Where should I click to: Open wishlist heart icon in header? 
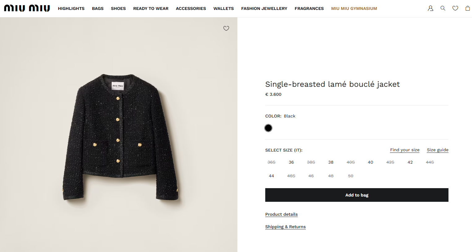coord(455,8)
